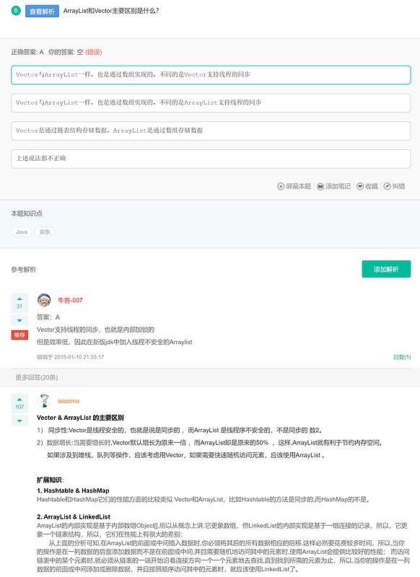Click the question number 6 badge

click(15, 11)
